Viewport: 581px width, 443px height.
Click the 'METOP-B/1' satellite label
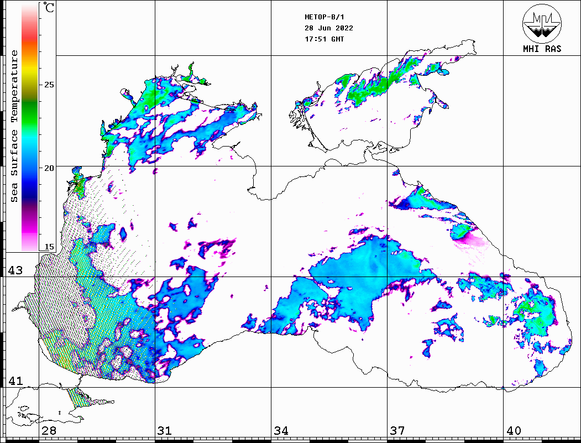click(324, 17)
